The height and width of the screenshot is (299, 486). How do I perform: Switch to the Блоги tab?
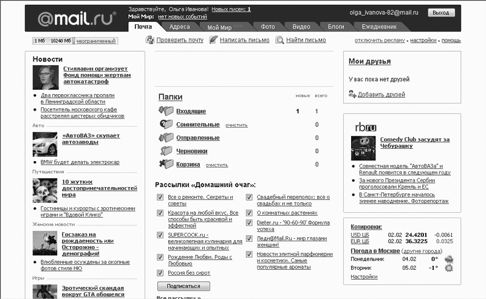tap(336, 27)
